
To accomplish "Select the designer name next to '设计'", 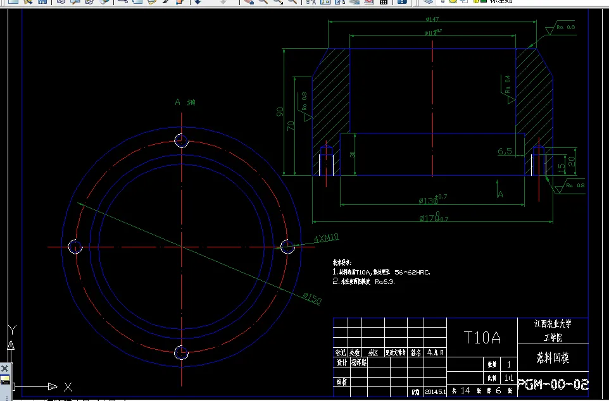I will 358,362.
